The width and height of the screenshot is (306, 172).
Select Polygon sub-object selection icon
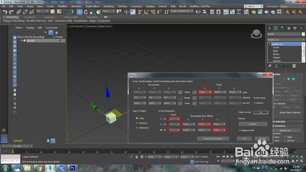[x=289, y=79]
